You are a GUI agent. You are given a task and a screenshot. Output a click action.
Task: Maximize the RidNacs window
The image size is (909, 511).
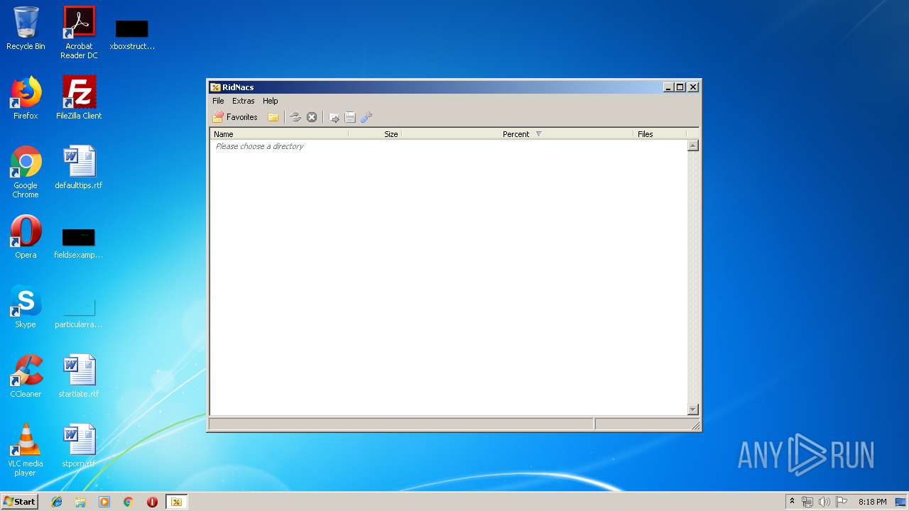coord(680,87)
